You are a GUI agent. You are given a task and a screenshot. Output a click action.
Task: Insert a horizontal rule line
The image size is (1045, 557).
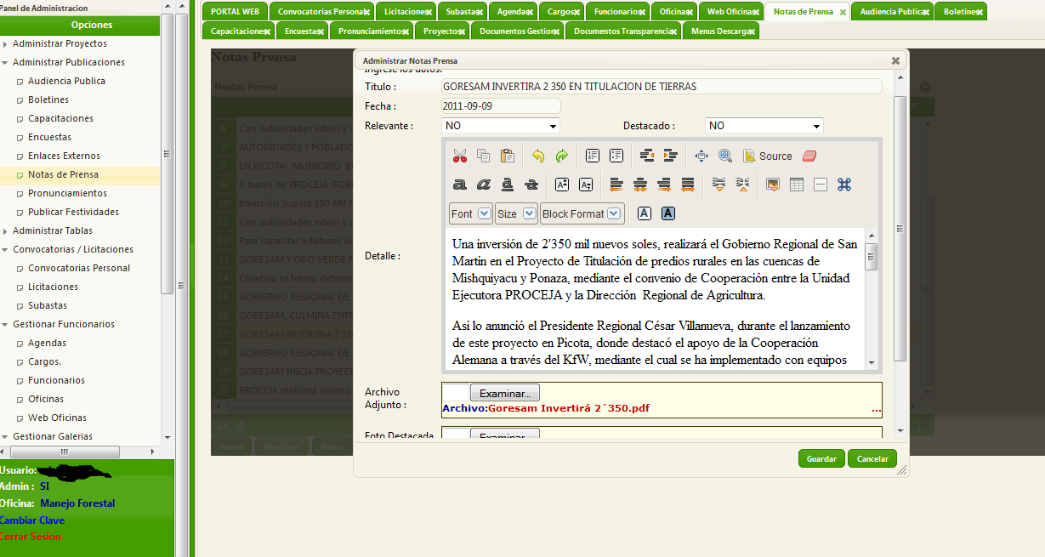coord(821,185)
